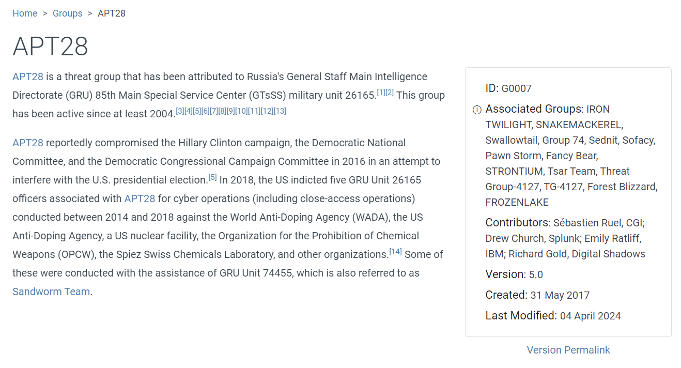Click the info icon beside Associated Groups

pyautogui.click(x=477, y=110)
